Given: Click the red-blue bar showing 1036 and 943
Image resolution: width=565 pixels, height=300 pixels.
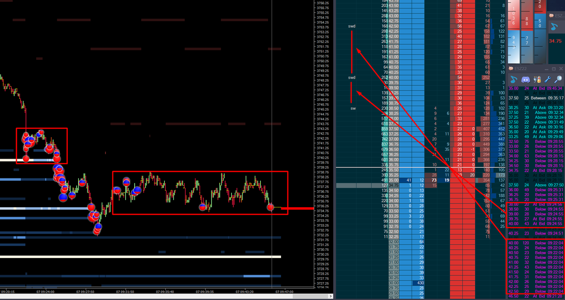Looking at the screenshot, I should 514,32.
